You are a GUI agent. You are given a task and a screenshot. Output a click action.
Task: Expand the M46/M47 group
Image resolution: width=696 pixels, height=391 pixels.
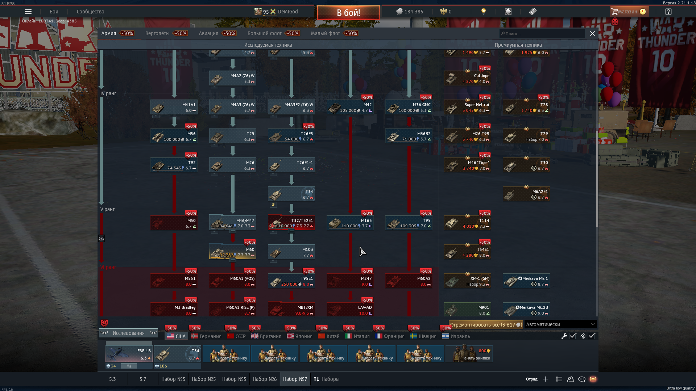tap(233, 231)
